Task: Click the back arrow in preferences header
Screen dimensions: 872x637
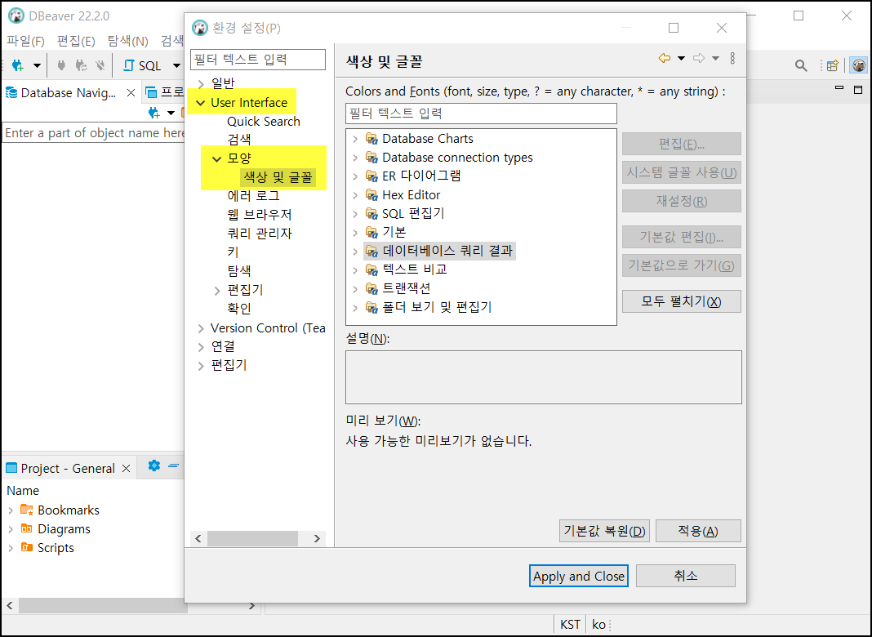Action: [x=664, y=58]
